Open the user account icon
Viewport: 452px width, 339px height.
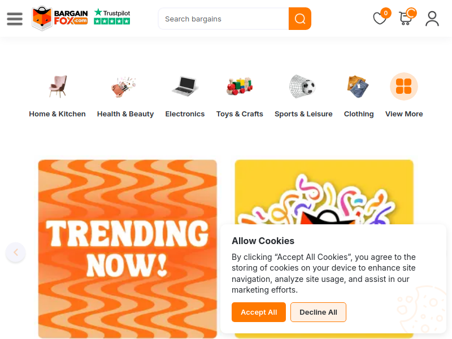pos(432,19)
